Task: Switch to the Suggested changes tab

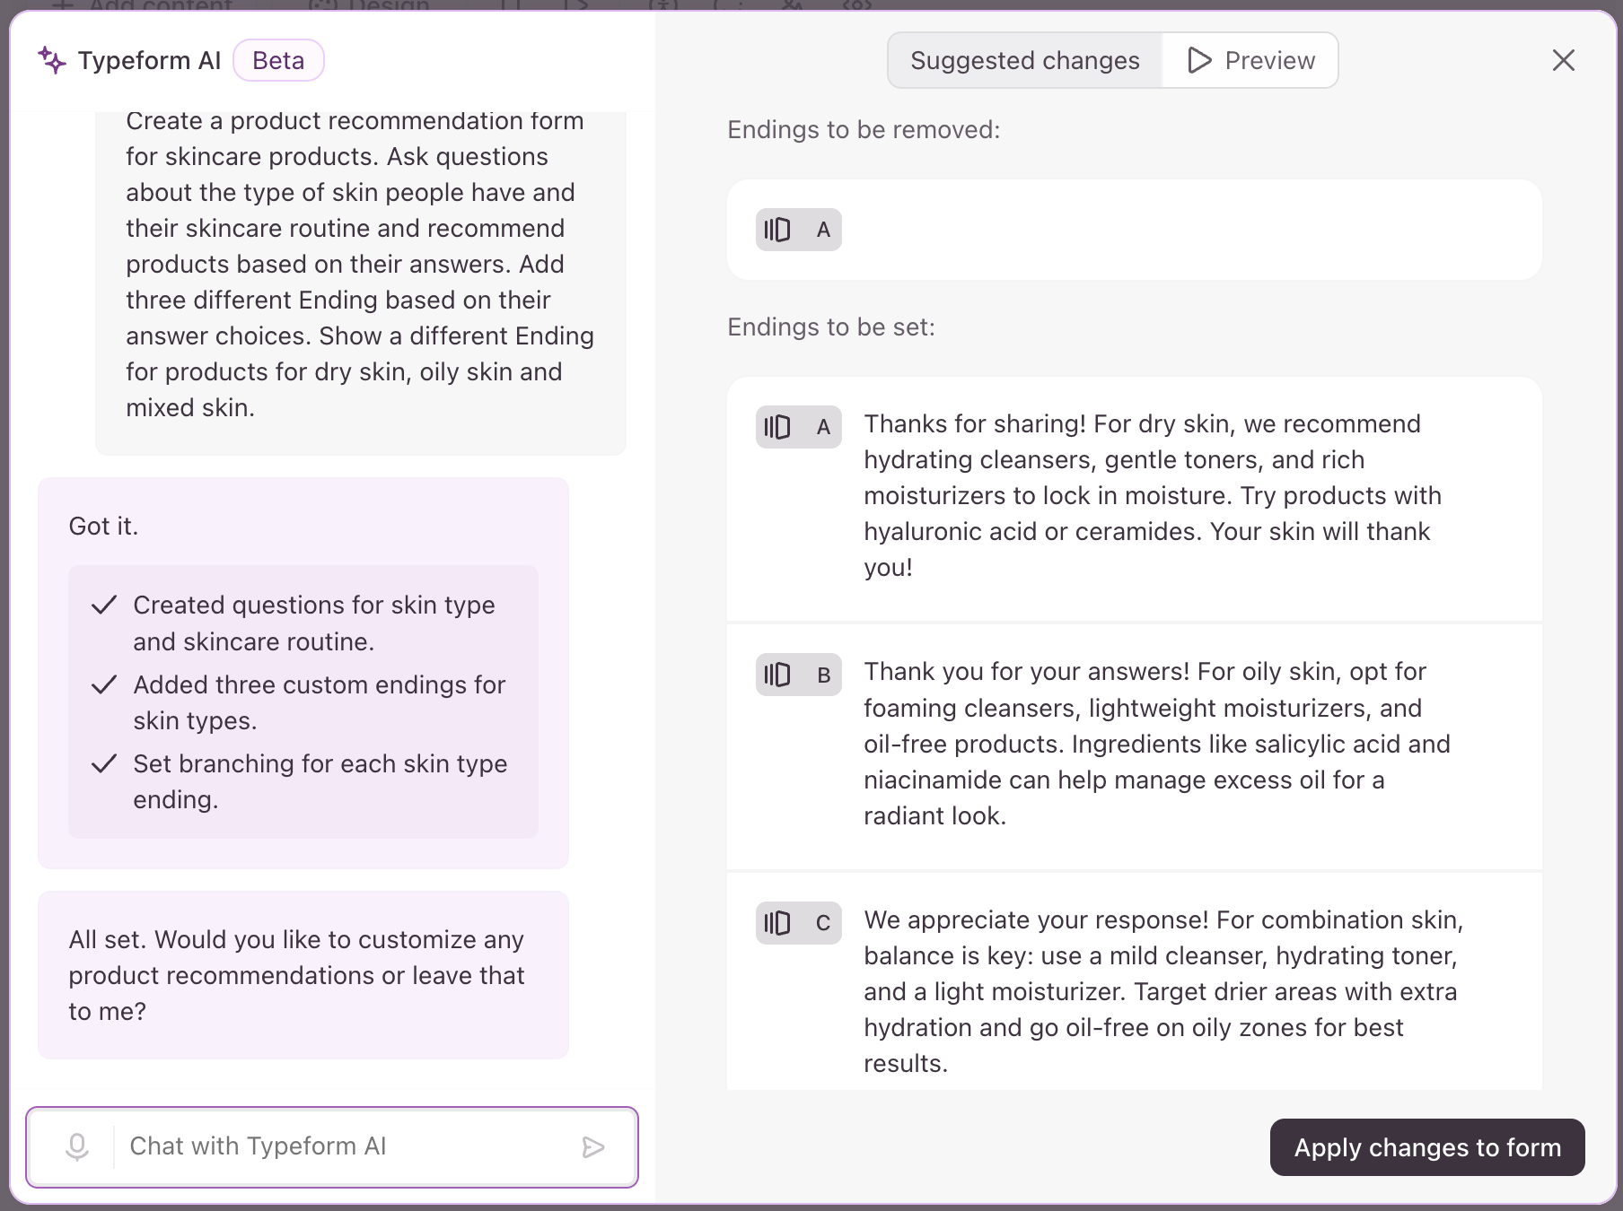Action: point(1024,60)
